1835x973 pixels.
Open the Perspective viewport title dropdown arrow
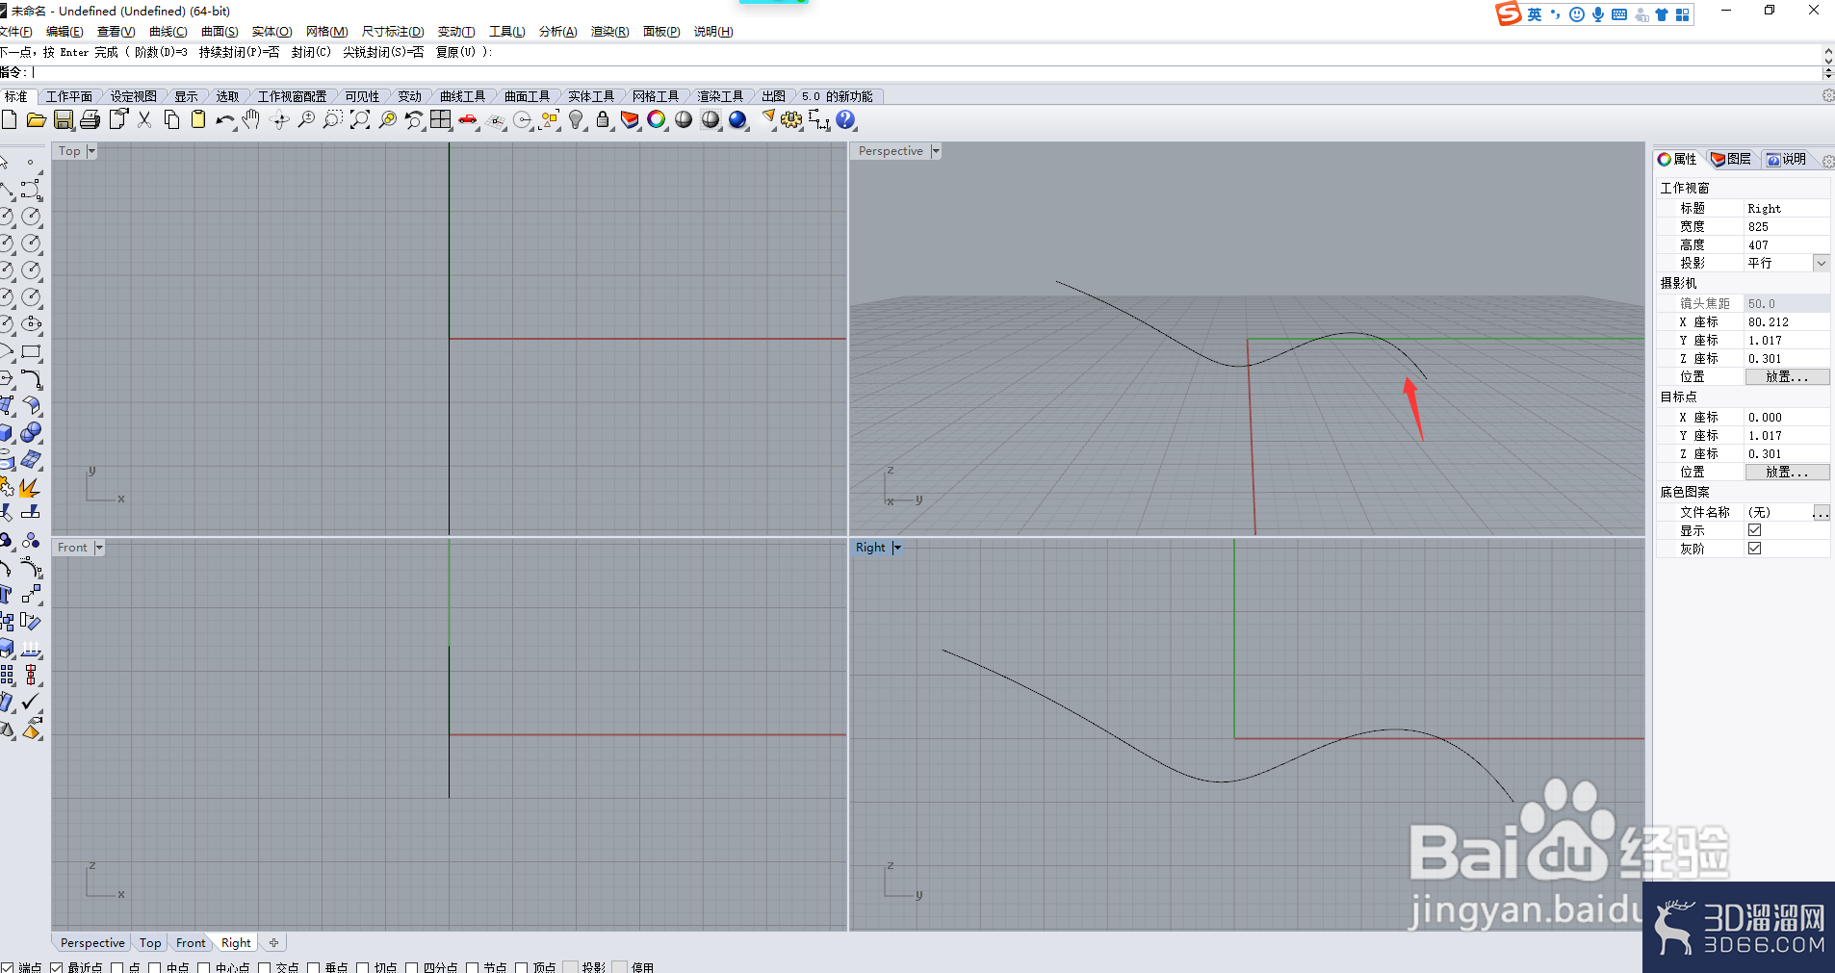(935, 151)
